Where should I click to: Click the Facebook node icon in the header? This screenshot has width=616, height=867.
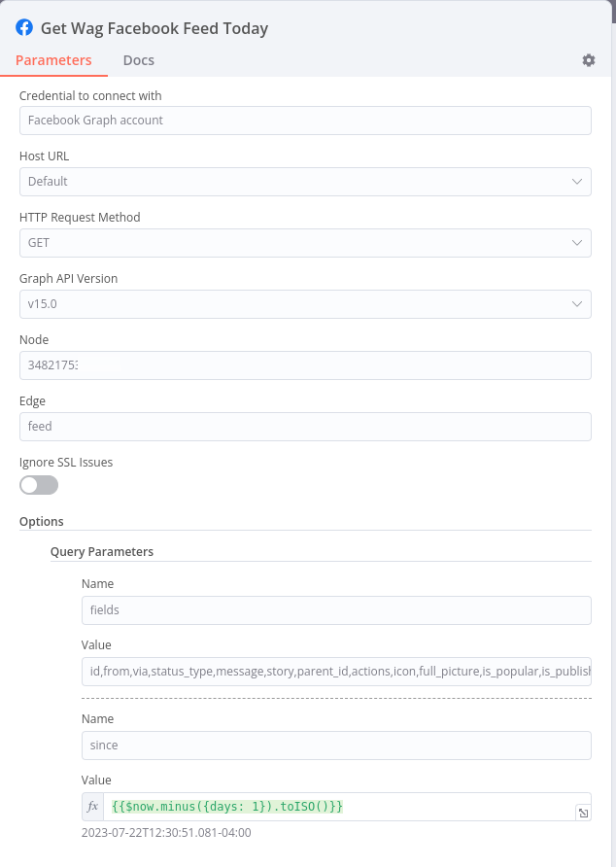tap(23, 28)
